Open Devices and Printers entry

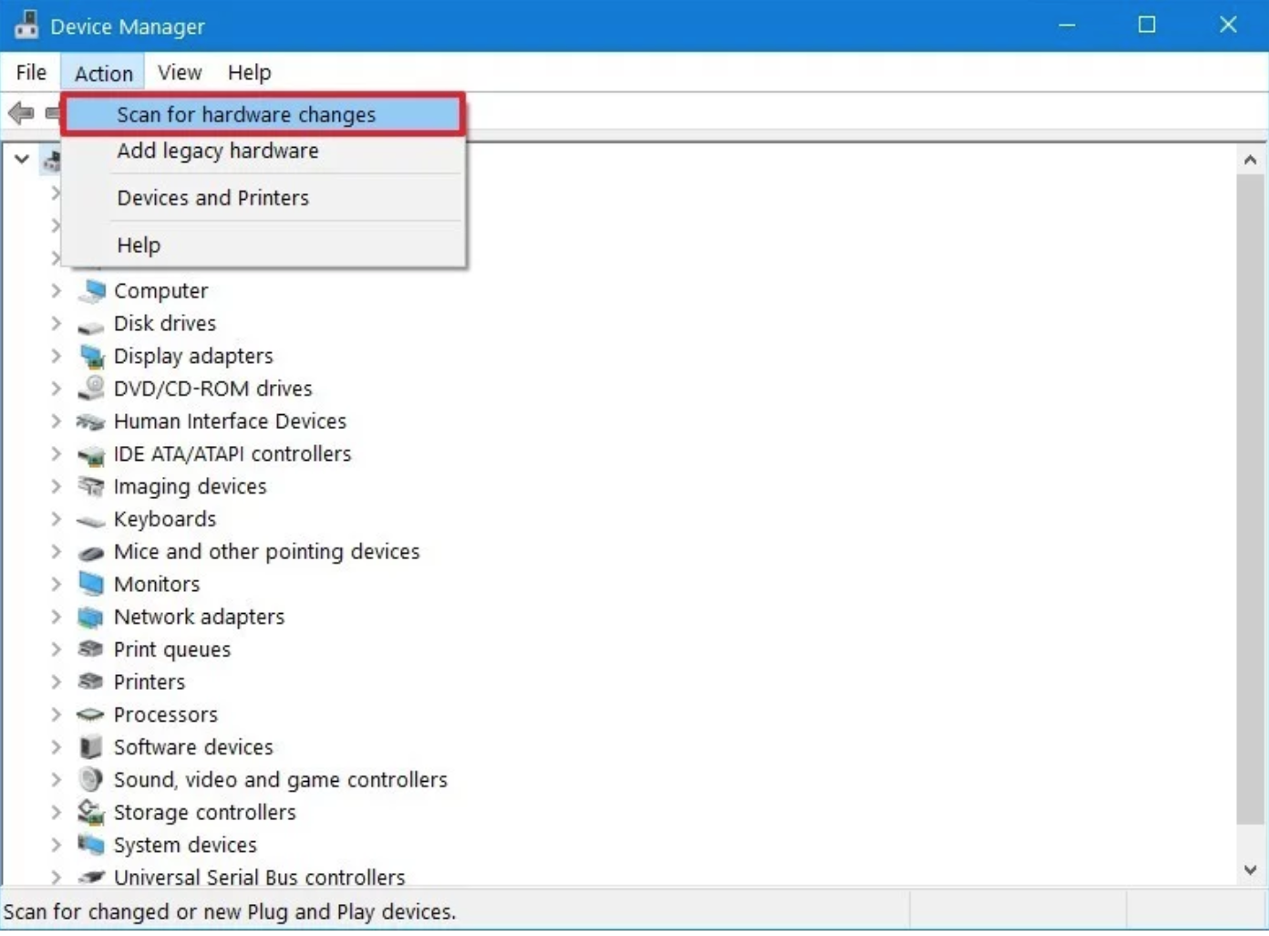[213, 198]
